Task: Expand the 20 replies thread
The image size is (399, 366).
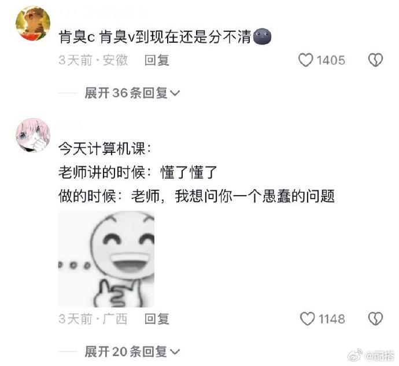Action: (x=132, y=352)
